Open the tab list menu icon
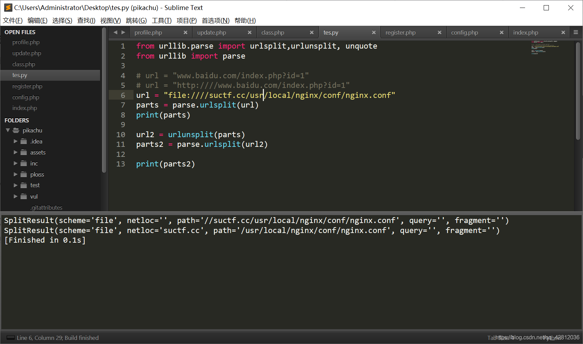The height and width of the screenshot is (344, 583). 576,32
